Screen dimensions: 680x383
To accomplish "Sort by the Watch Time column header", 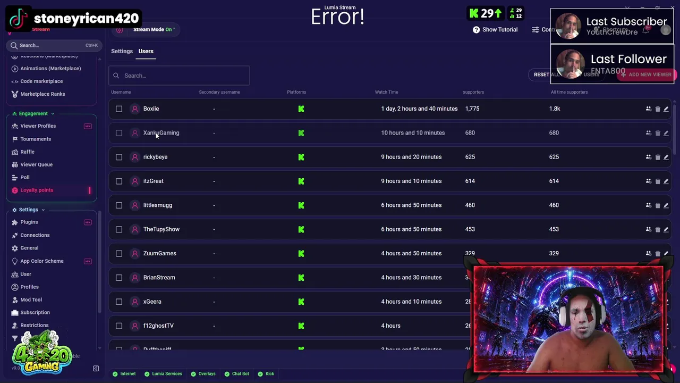I will 386,92.
